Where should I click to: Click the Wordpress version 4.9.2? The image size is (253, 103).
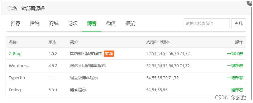tap(53, 66)
